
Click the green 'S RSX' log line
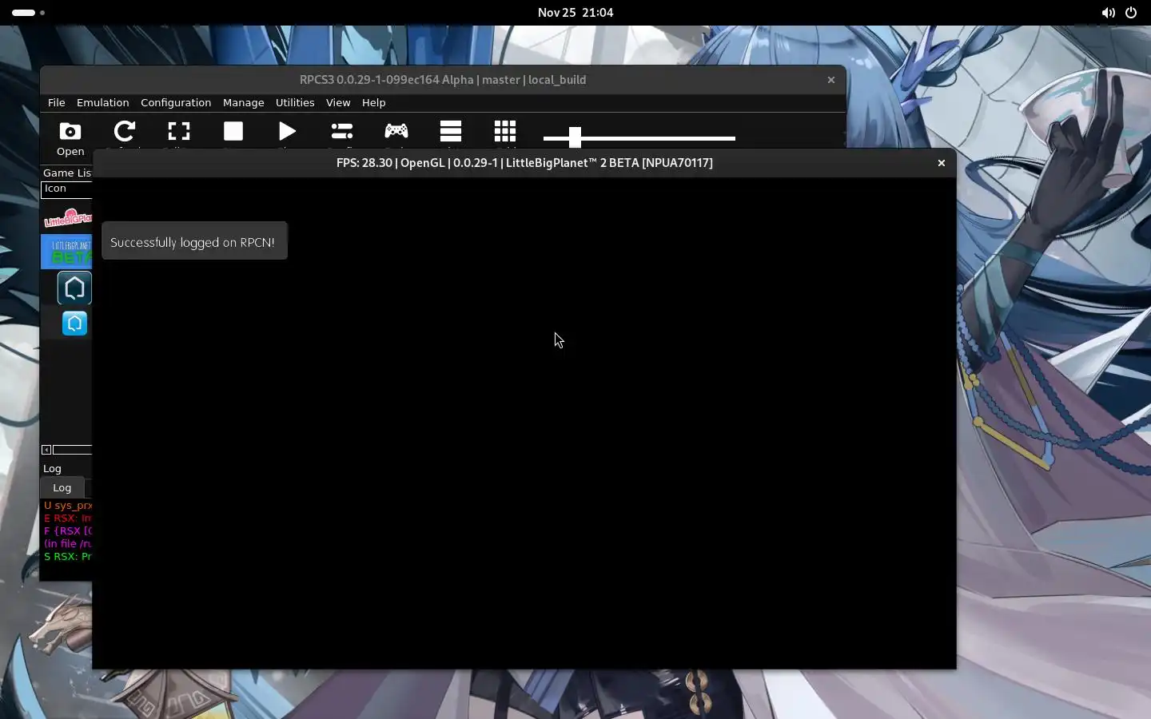(x=67, y=557)
